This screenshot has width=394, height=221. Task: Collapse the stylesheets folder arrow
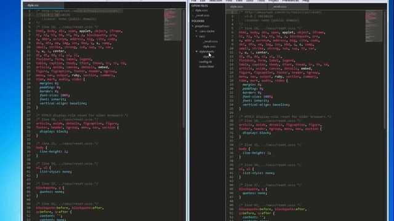point(196,52)
